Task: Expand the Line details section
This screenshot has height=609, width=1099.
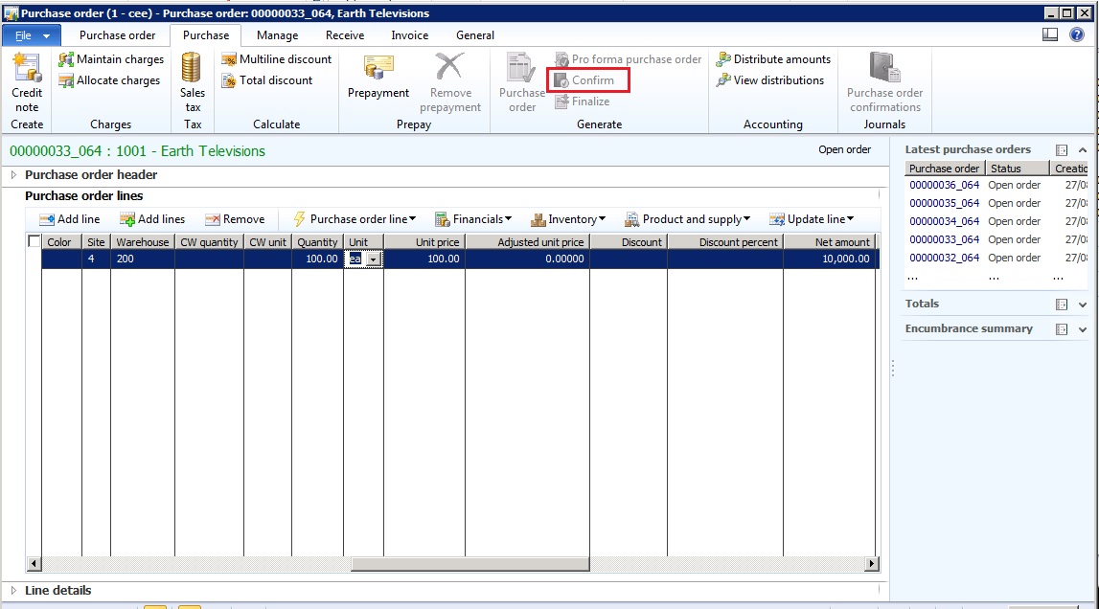Action: point(13,591)
